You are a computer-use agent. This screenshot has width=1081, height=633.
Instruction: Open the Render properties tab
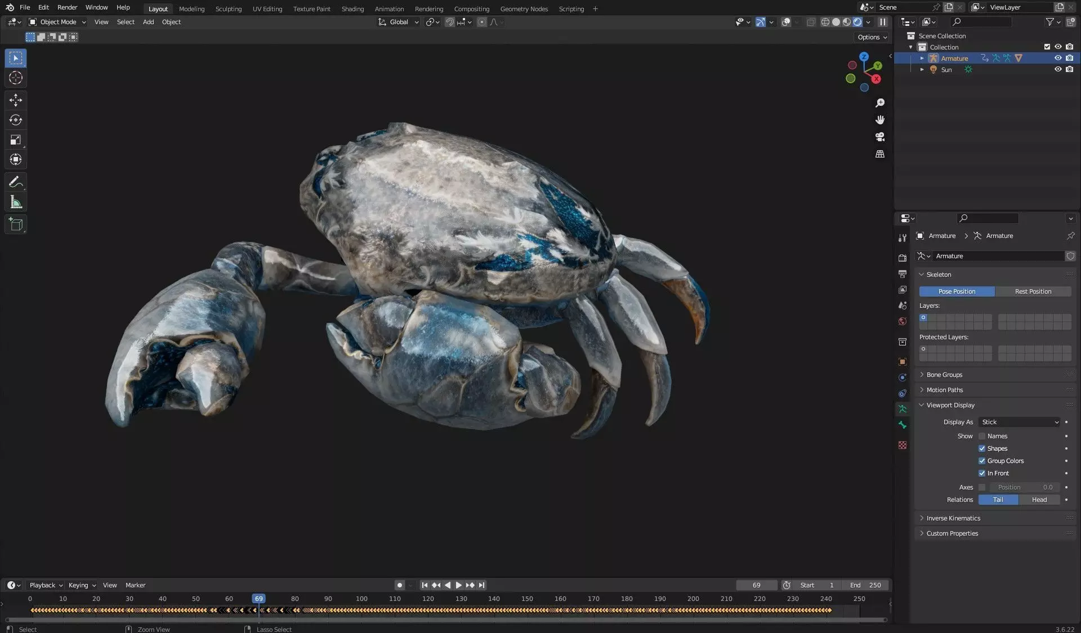click(x=903, y=258)
